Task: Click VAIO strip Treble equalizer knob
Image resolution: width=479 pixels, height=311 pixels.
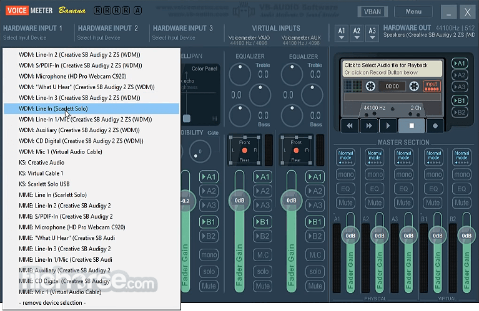Action: pos(240,74)
